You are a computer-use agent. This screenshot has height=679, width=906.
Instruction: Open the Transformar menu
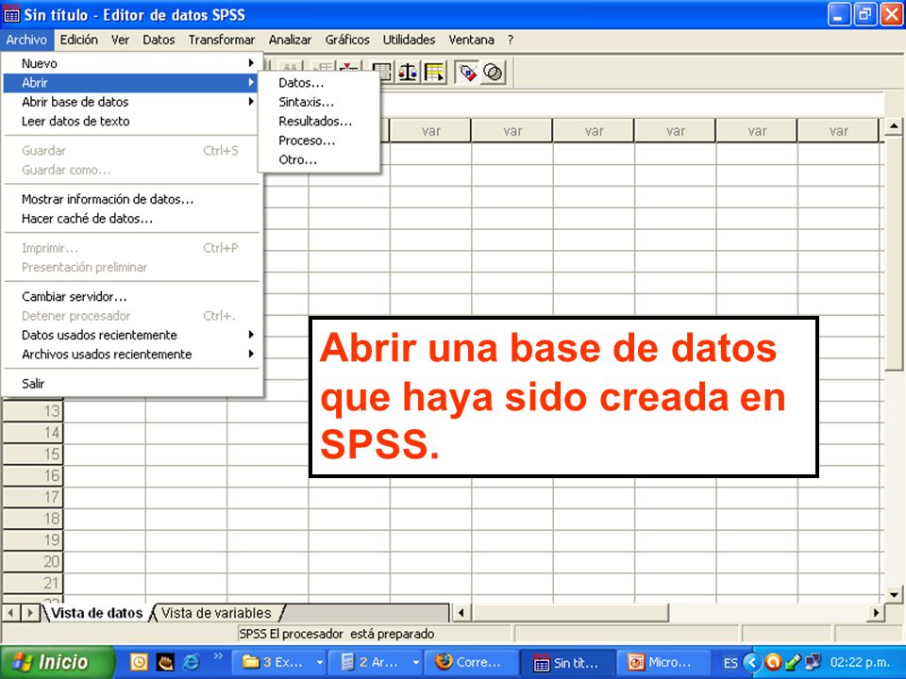point(221,40)
